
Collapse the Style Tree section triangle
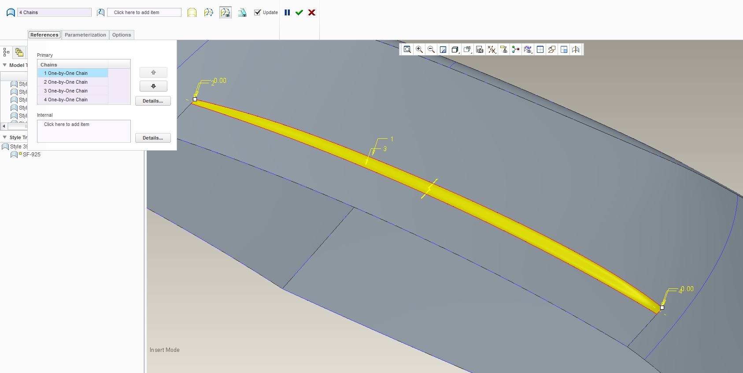click(x=5, y=137)
